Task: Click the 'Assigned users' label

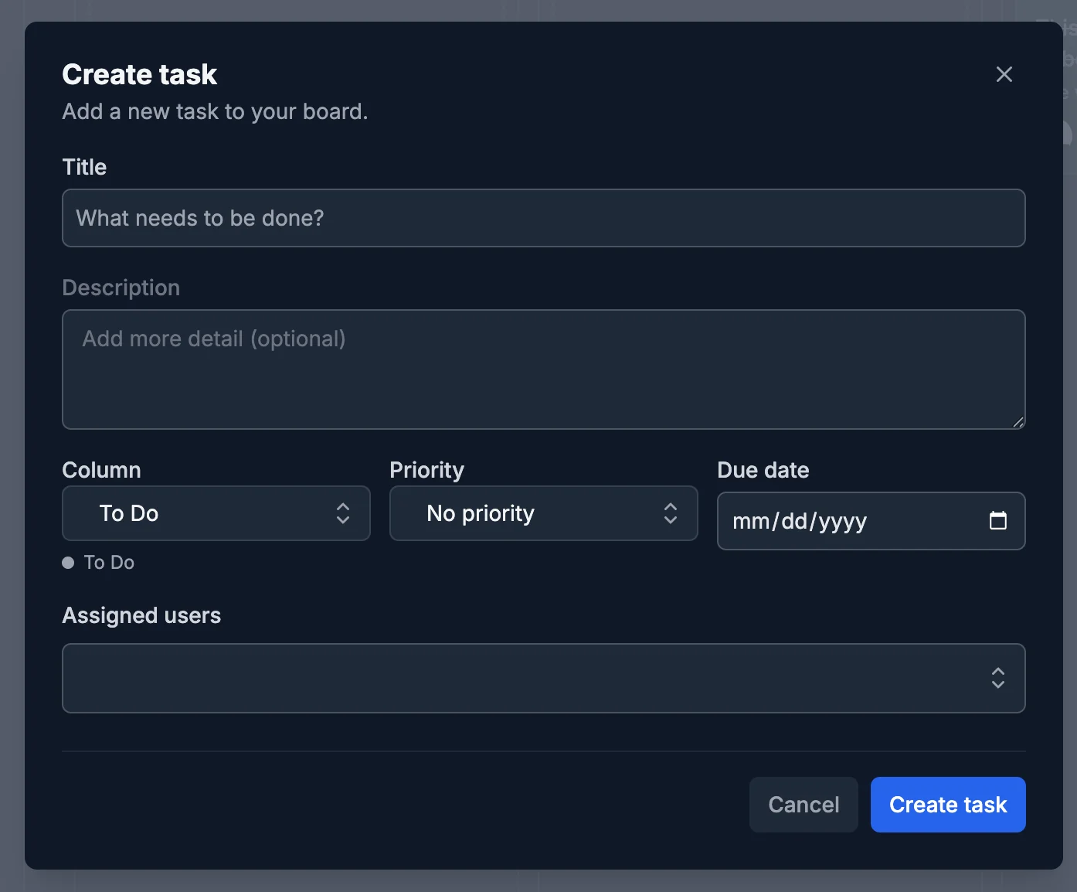Action: (x=141, y=615)
